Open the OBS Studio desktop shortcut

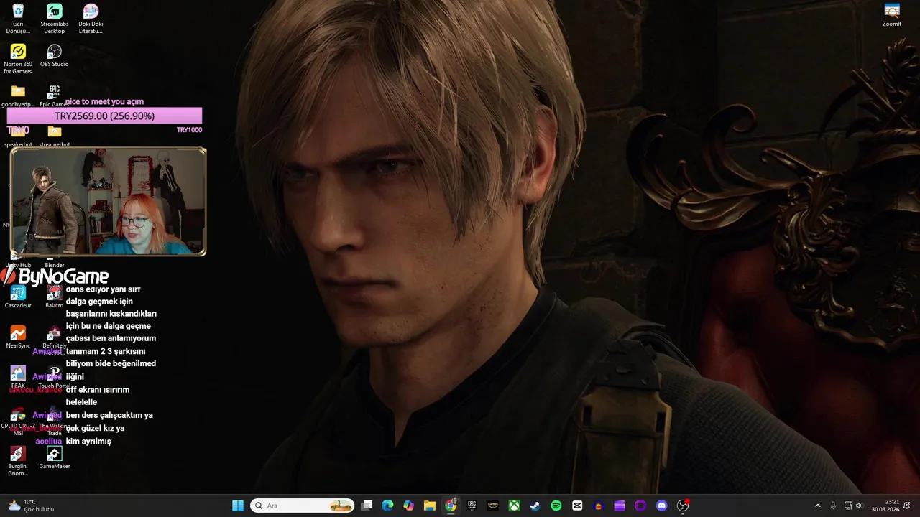[x=54, y=55]
